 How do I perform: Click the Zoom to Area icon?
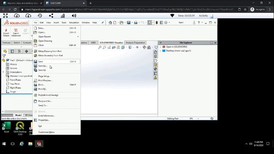104,47
